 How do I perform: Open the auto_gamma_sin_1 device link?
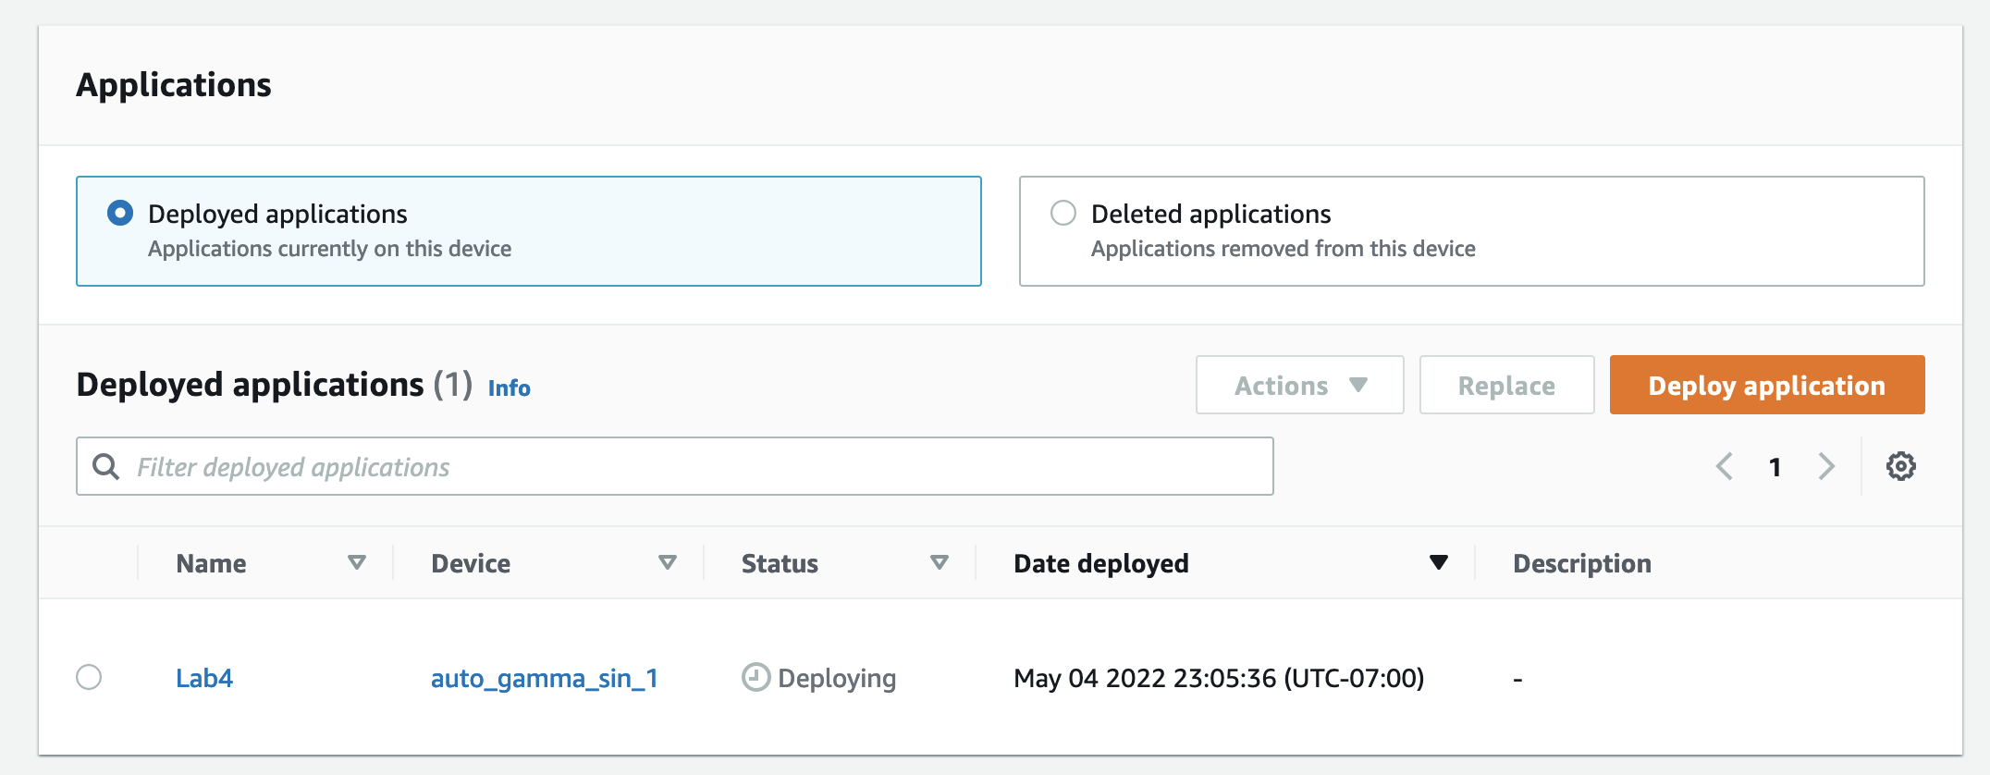pos(545,678)
